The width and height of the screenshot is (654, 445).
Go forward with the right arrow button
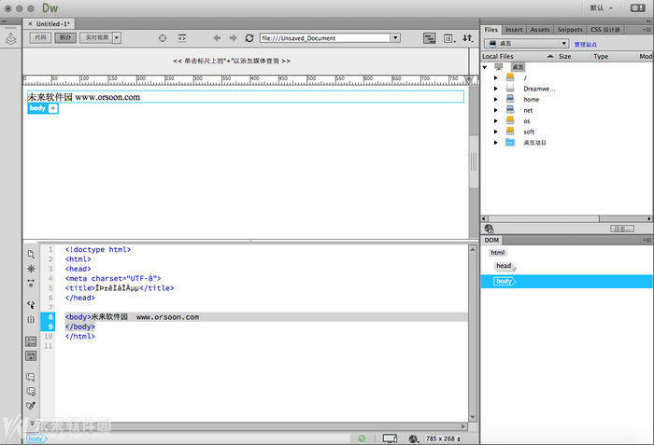[x=233, y=38]
